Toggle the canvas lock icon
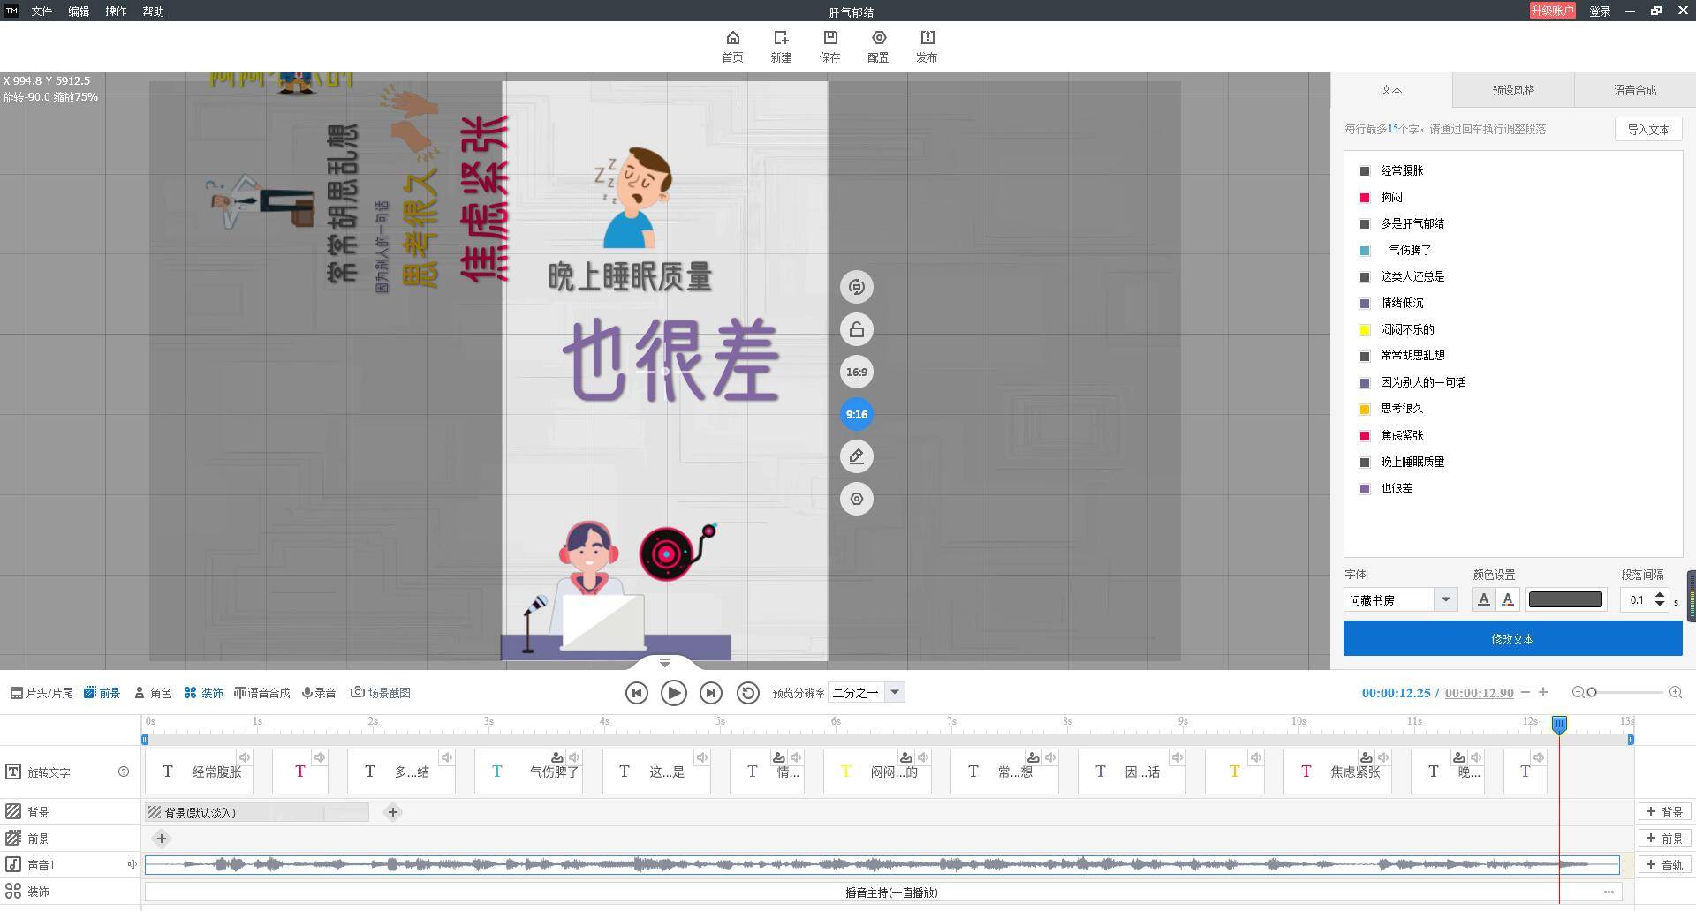1696x911 pixels. (856, 329)
